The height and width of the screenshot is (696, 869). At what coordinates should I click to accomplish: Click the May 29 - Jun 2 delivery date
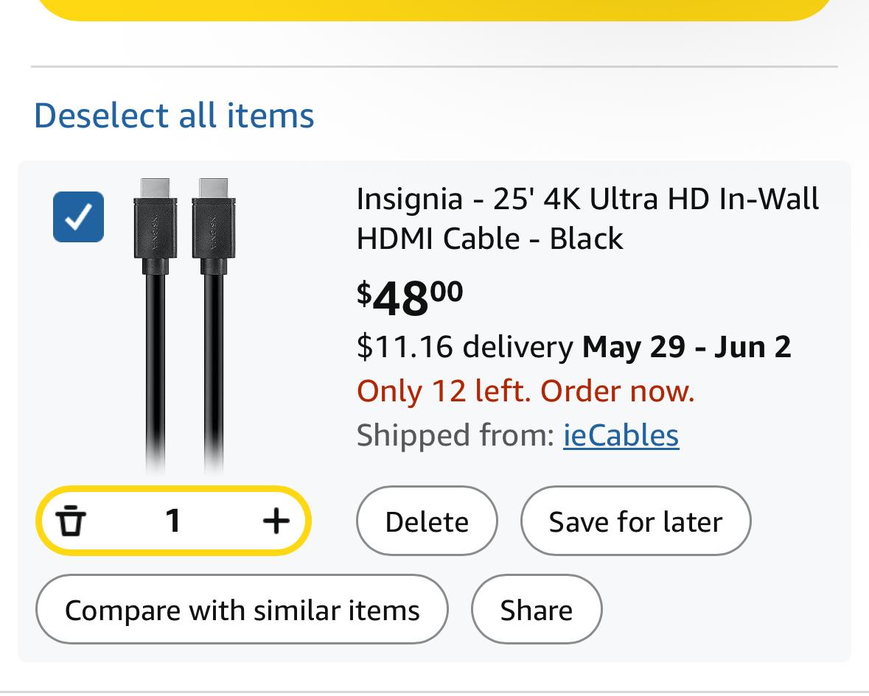(686, 347)
